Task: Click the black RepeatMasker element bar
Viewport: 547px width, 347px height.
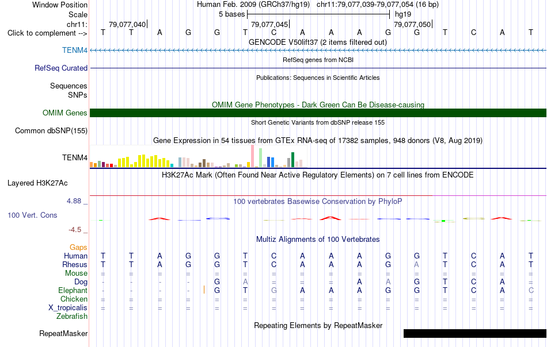Action: 475,333
